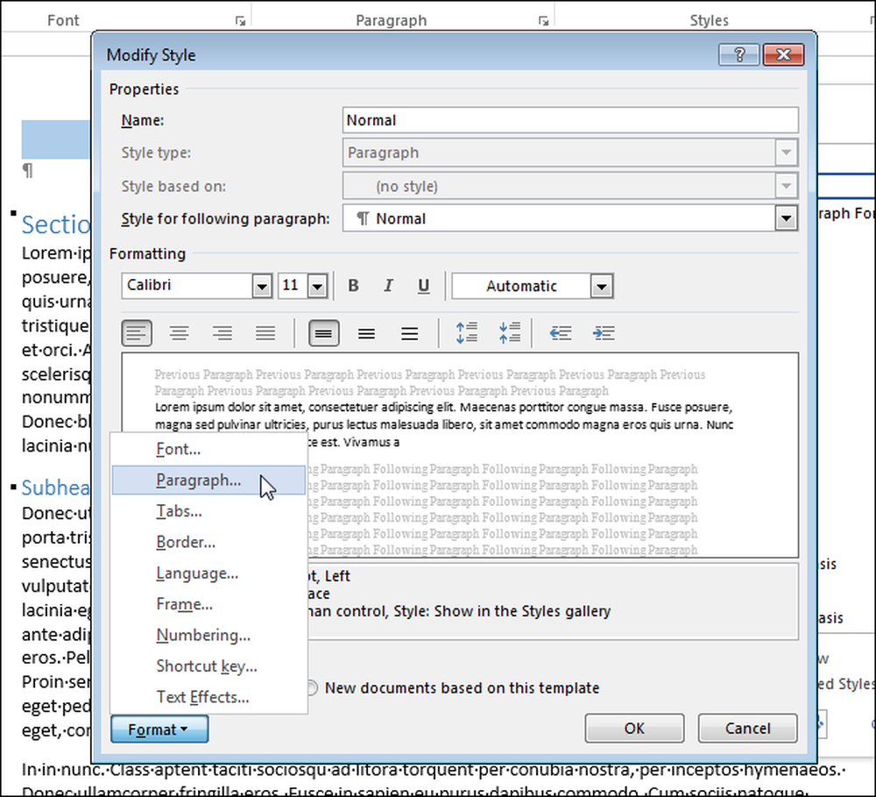This screenshot has height=797, width=876.
Task: Choose Tabs... from Format menu
Action: coord(209,511)
